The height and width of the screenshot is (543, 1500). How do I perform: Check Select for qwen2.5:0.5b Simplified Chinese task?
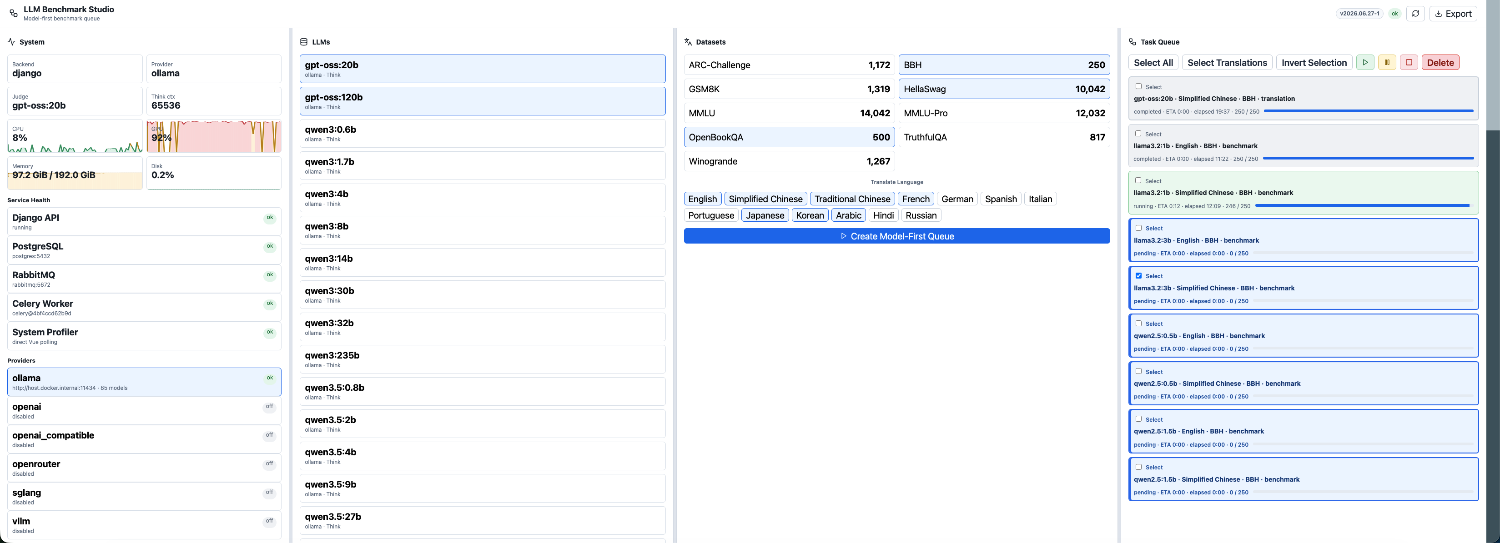[x=1138, y=371]
